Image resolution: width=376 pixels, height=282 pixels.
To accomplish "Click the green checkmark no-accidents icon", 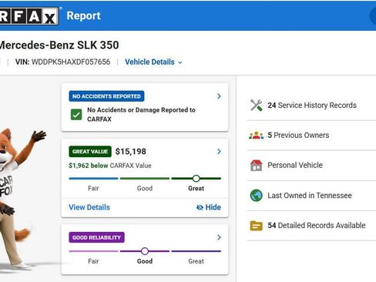I will coord(76,115).
